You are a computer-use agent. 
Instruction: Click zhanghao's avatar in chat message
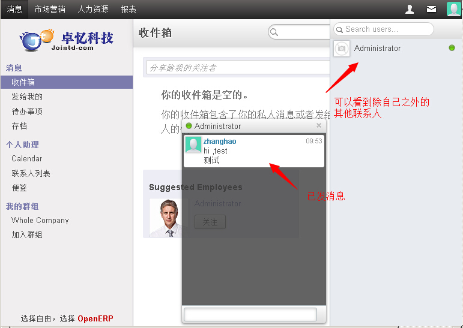pos(193,145)
